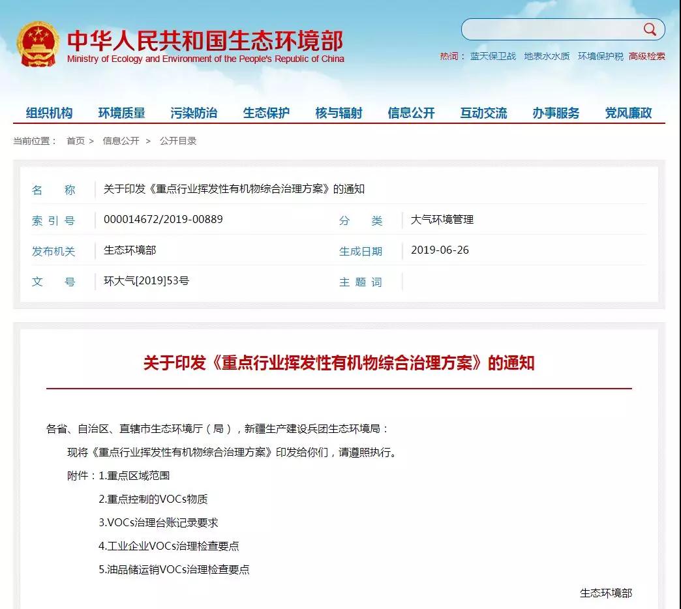
Task: Click the 地表水水质 hot keyword link
Action: click(x=547, y=56)
